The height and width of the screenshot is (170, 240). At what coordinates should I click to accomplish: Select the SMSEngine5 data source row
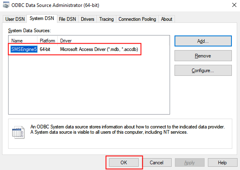pos(74,49)
